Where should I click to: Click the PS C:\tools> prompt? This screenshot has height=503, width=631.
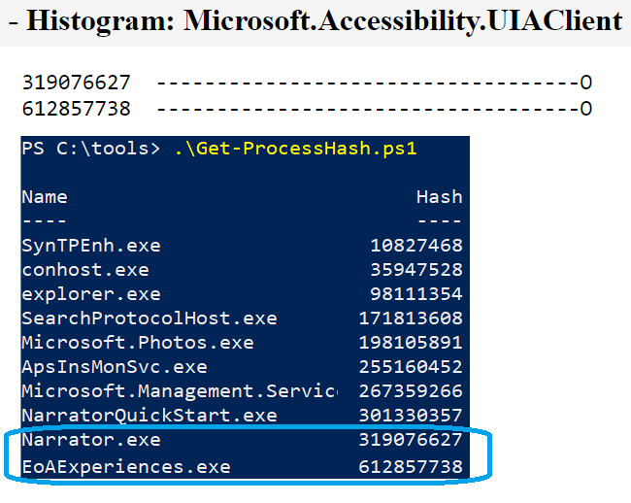[90, 150]
